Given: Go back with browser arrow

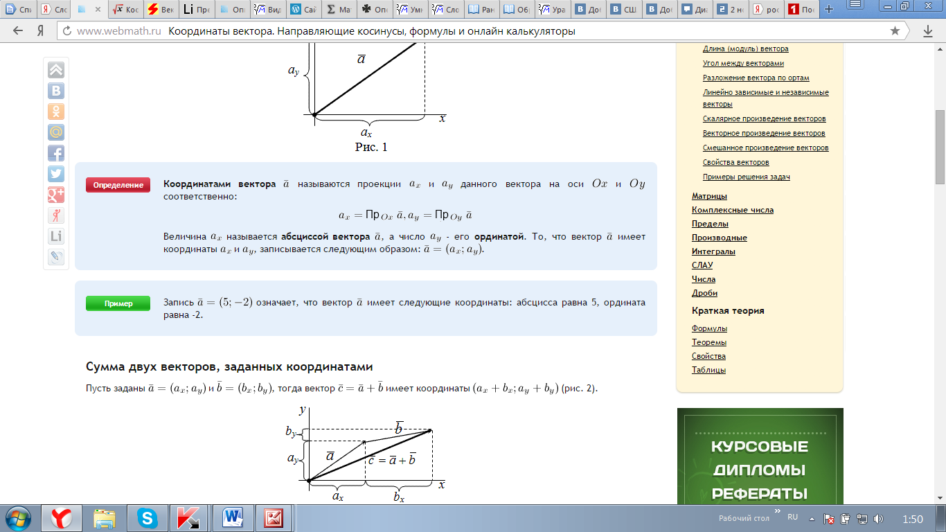Looking at the screenshot, I should point(19,31).
